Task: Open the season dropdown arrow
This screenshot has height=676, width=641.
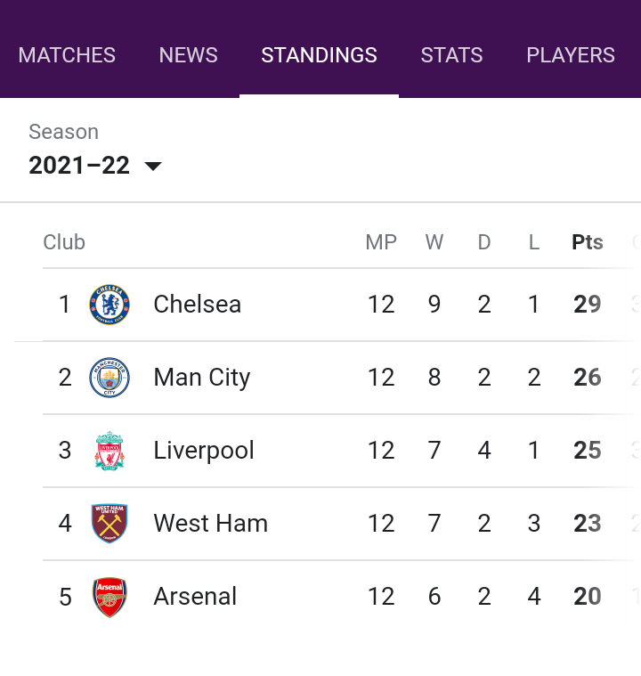Action: pos(153,166)
